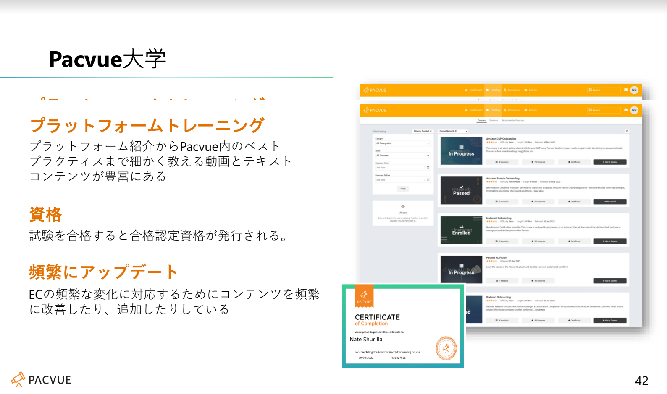The image size is (667, 394).
Task: Open the Amazon DSP Onboarding In Progress thumbnail
Action: (x=461, y=151)
